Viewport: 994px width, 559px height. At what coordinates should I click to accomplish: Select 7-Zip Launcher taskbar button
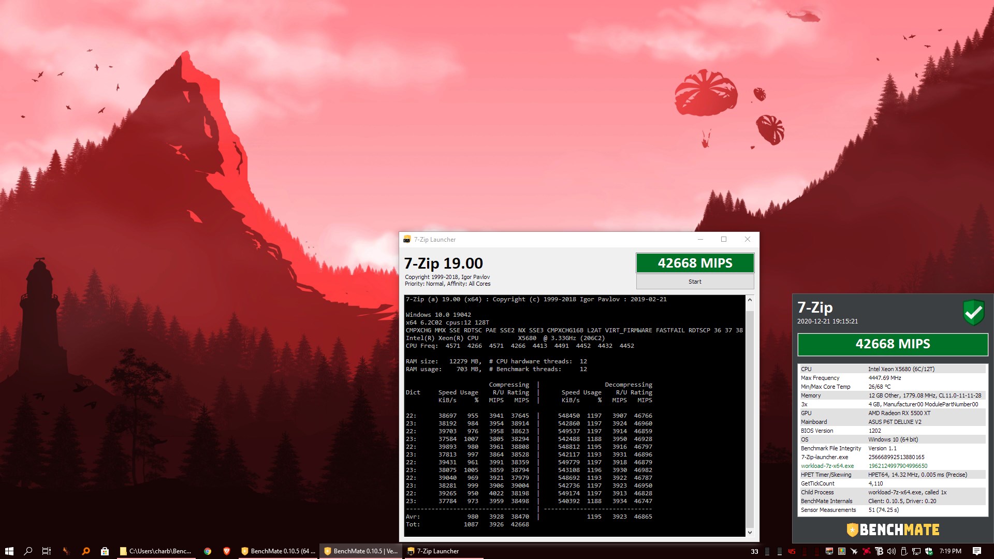pos(444,551)
